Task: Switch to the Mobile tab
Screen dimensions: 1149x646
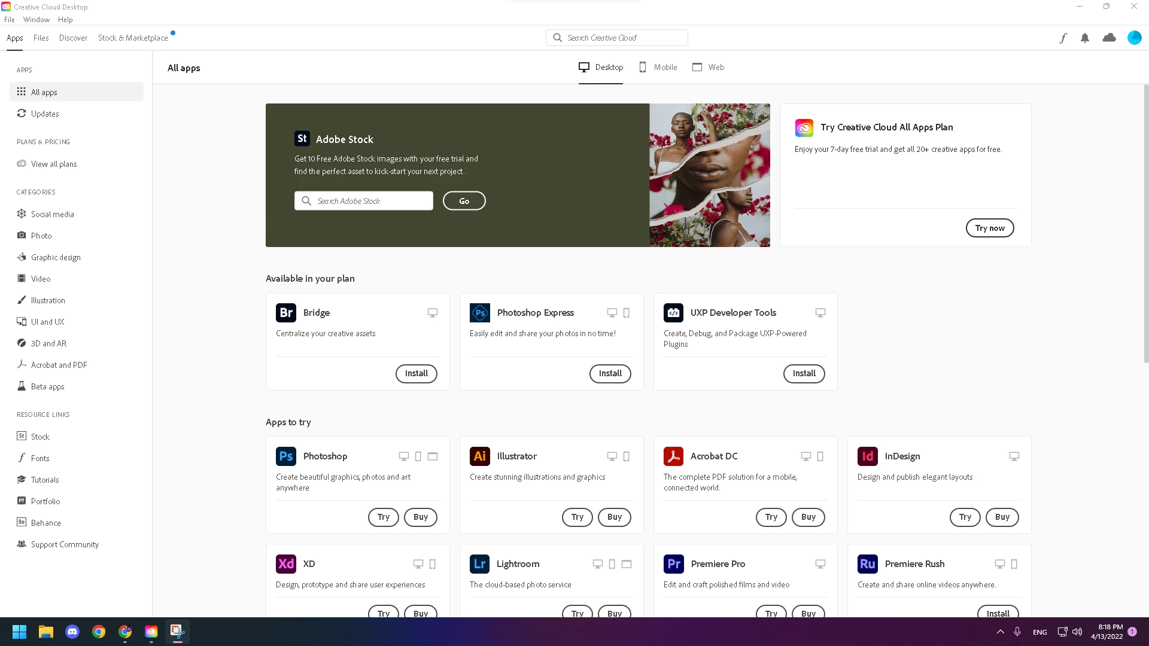Action: (658, 67)
